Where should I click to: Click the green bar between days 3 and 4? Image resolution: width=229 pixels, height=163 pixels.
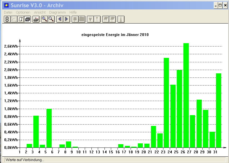pyautogui.click(x=36, y=132)
